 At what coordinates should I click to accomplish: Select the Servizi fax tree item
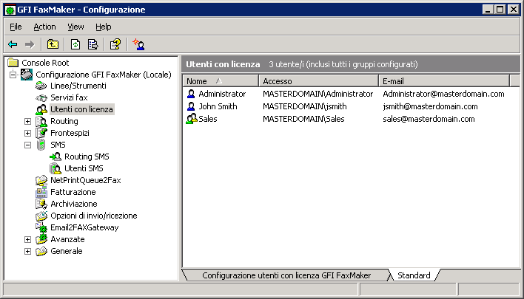pyautogui.click(x=69, y=97)
